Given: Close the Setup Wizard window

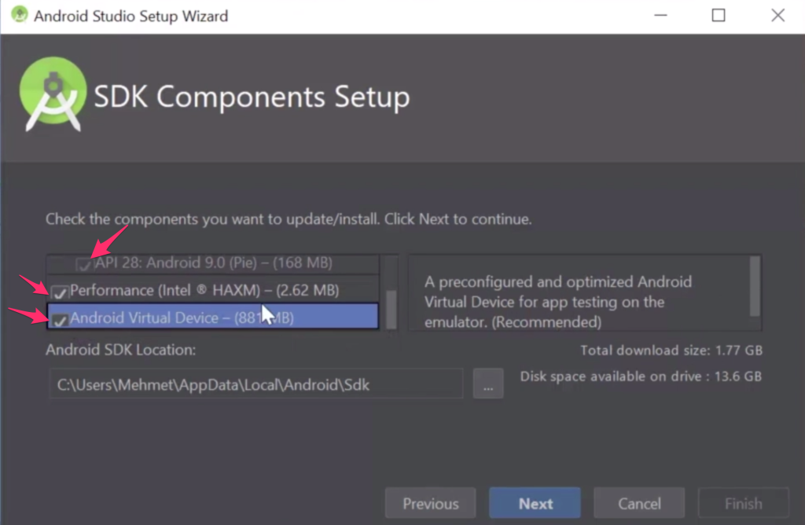Looking at the screenshot, I should [x=777, y=16].
